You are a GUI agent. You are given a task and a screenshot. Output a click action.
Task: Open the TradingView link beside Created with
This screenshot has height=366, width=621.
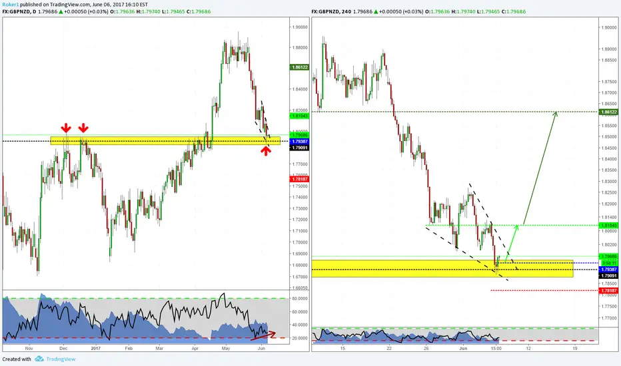point(61,359)
